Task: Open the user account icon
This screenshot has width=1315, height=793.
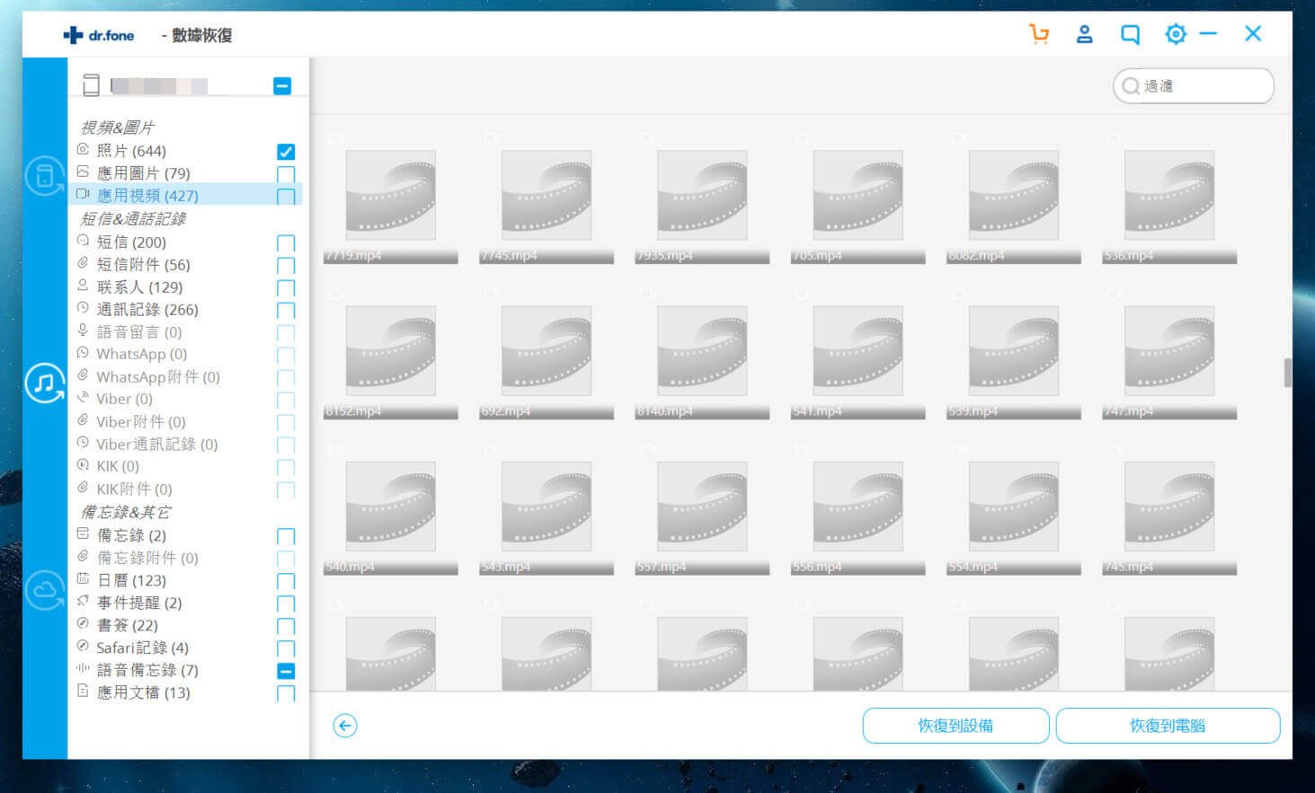Action: point(1084,34)
